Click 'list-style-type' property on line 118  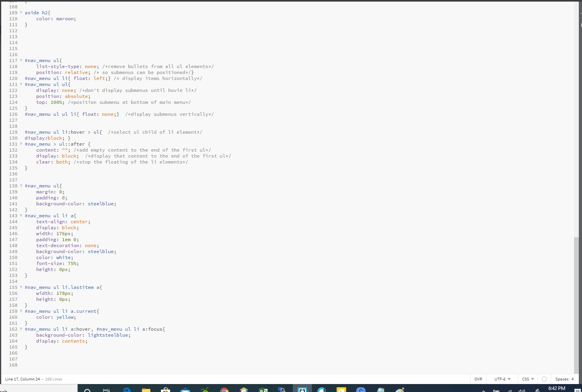point(58,66)
